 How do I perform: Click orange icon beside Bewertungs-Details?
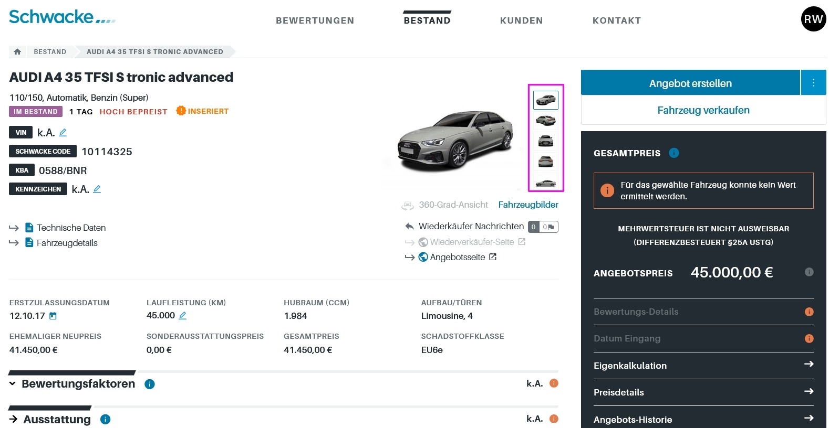tap(809, 312)
